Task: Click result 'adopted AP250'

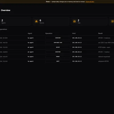Action: click(103, 61)
